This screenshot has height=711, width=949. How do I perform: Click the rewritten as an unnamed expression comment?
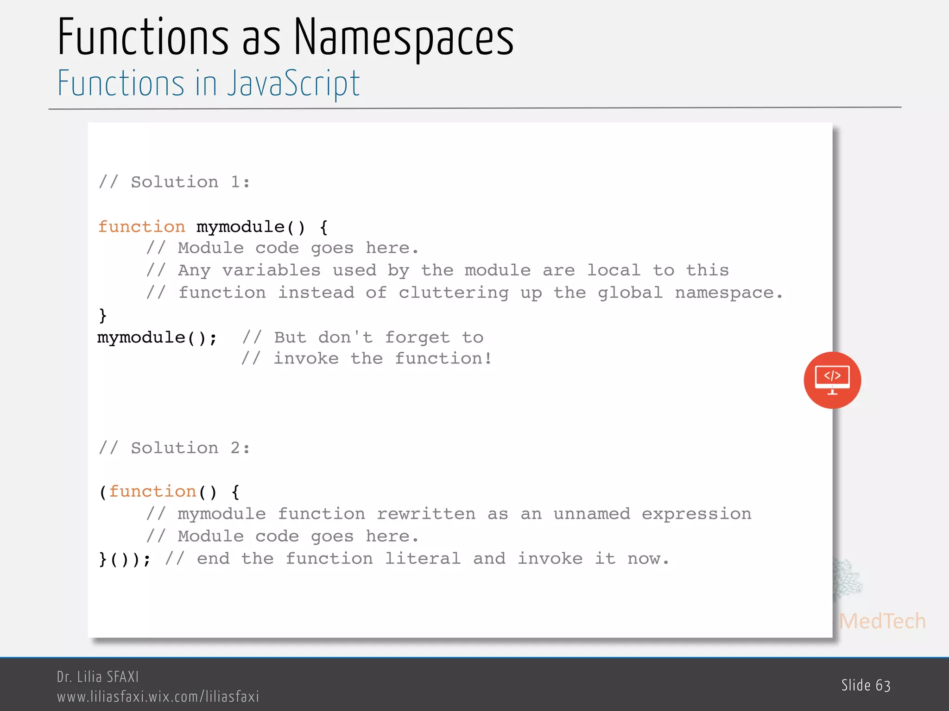point(449,514)
